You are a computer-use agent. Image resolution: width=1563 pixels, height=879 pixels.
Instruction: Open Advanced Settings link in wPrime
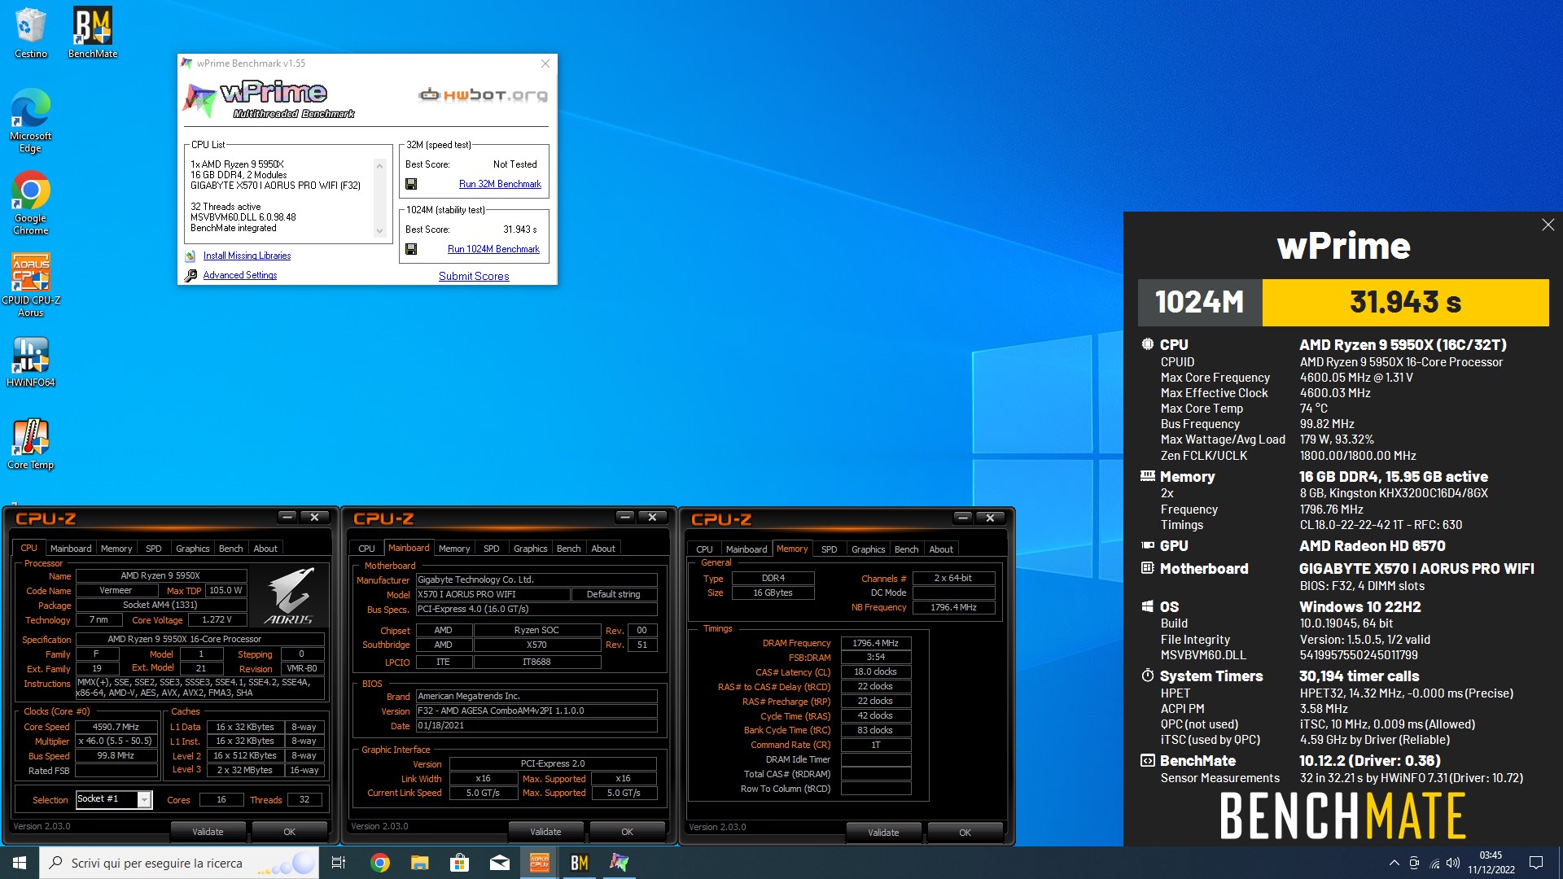click(240, 275)
